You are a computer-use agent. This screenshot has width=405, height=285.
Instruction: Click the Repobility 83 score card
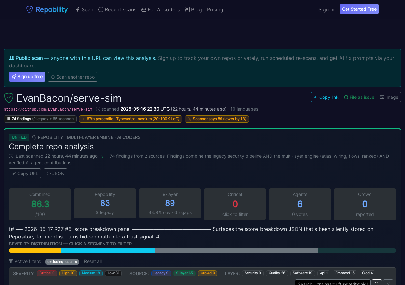105,203
